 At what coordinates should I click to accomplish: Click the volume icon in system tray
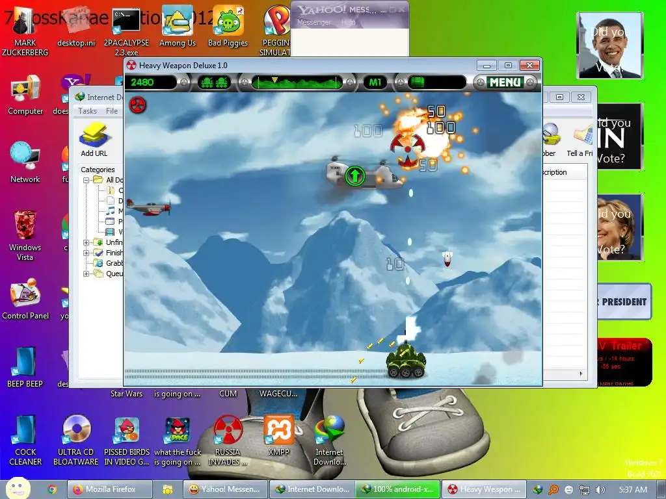(600, 490)
